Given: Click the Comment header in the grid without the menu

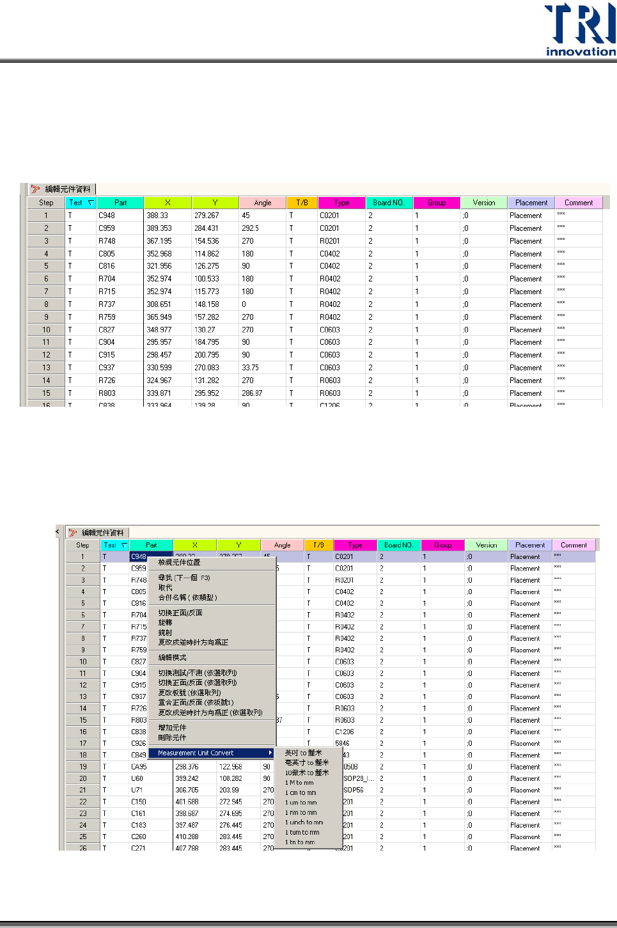Looking at the screenshot, I should click(x=579, y=203).
